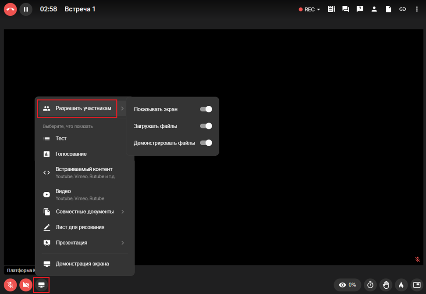The height and width of the screenshot is (294, 426).
Task: Open the files document icon
Action: click(x=388, y=9)
